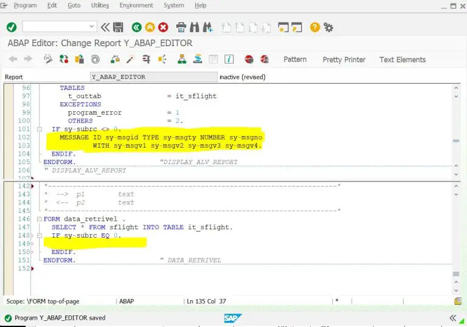Click line 147 SELECT * FROM sflight statement

[x=142, y=227]
